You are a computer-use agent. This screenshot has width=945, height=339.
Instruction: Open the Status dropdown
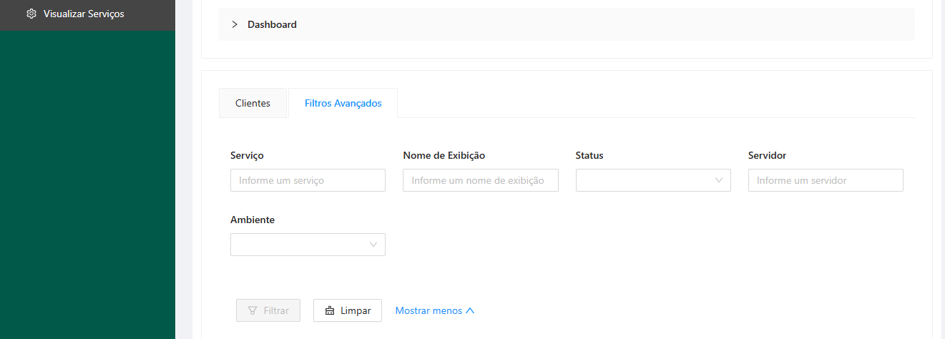tap(644, 180)
